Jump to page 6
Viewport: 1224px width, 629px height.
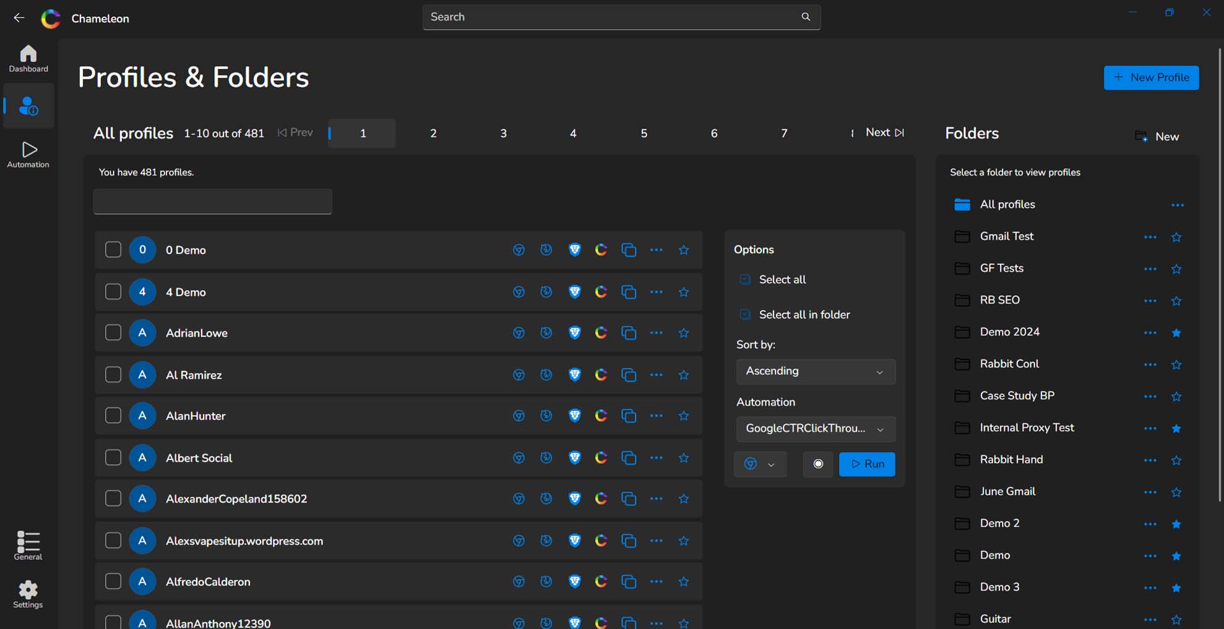point(714,133)
